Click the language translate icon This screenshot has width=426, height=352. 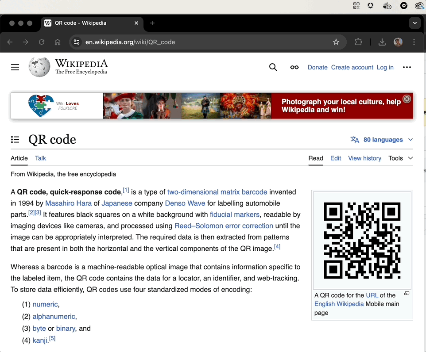355,139
